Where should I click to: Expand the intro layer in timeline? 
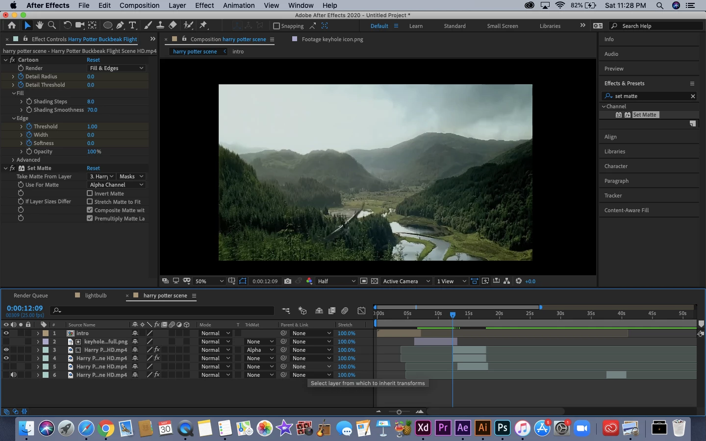point(38,333)
